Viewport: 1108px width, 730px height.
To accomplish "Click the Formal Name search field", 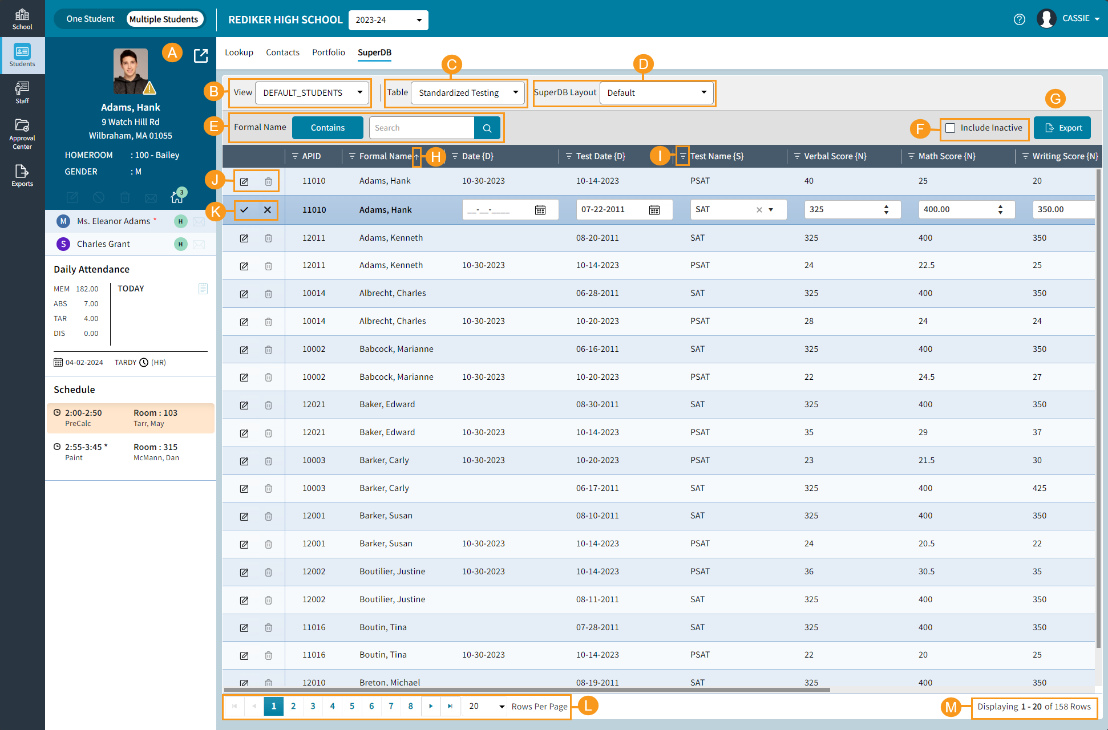I will click(x=421, y=128).
